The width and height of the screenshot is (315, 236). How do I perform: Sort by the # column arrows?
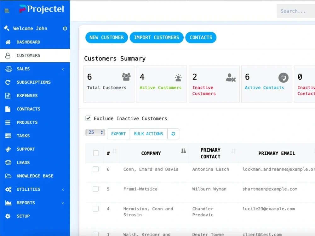click(x=115, y=151)
